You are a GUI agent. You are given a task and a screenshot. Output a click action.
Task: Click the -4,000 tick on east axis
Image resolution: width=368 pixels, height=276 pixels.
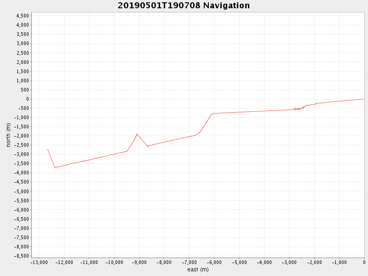coord(264,262)
